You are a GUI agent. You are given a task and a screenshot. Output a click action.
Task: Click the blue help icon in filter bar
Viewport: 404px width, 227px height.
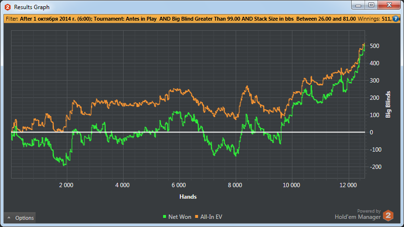(x=396, y=18)
